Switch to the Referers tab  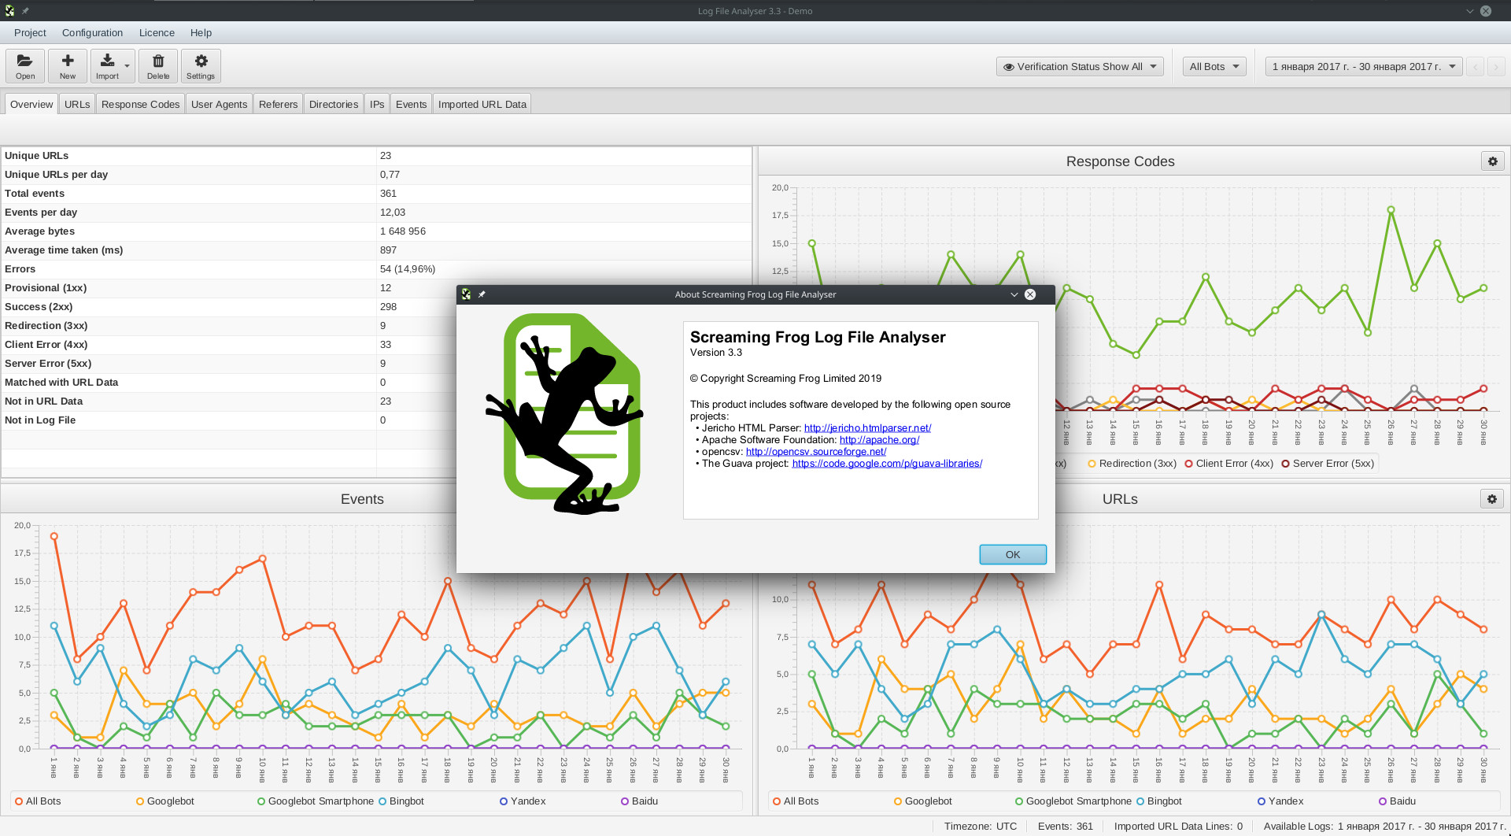(279, 104)
